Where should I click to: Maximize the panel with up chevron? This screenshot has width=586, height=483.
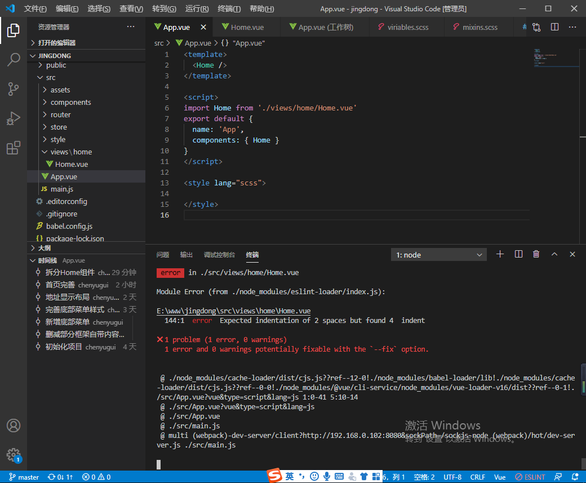coord(554,254)
